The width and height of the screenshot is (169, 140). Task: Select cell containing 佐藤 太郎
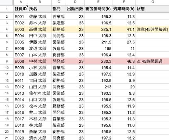click(x=40, y=17)
